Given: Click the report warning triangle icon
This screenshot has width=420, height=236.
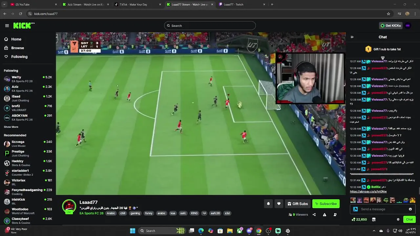Looking at the screenshot, I should tap(325, 215).
